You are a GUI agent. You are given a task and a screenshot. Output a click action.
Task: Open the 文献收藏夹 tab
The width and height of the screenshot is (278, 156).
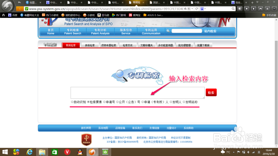[x=147, y=45]
